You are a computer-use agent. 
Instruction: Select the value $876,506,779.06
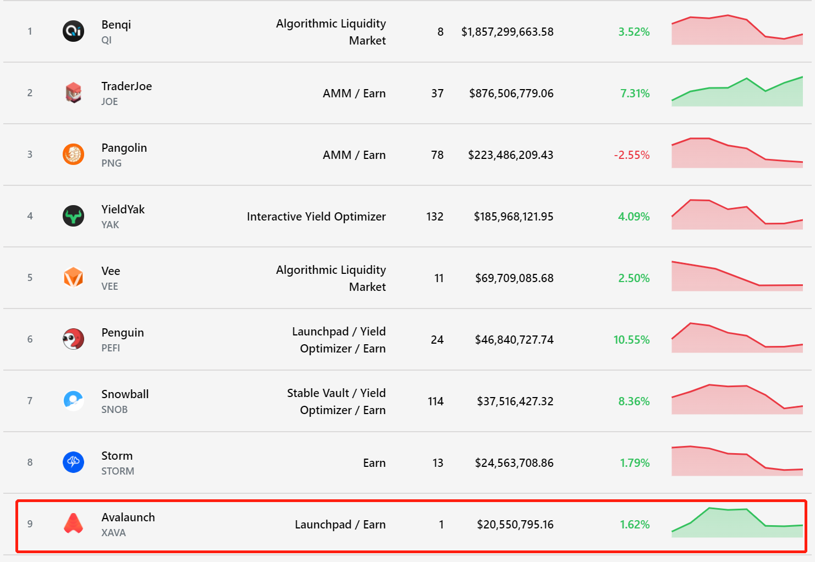(x=511, y=93)
